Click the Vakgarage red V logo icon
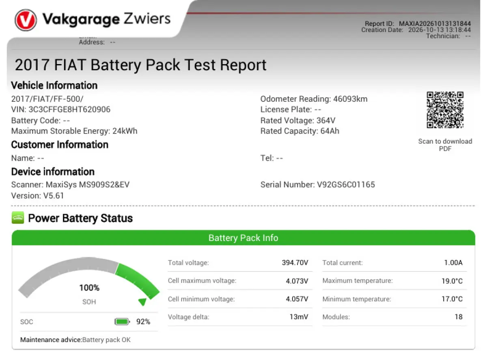The height and width of the screenshot is (355, 487). [x=26, y=20]
